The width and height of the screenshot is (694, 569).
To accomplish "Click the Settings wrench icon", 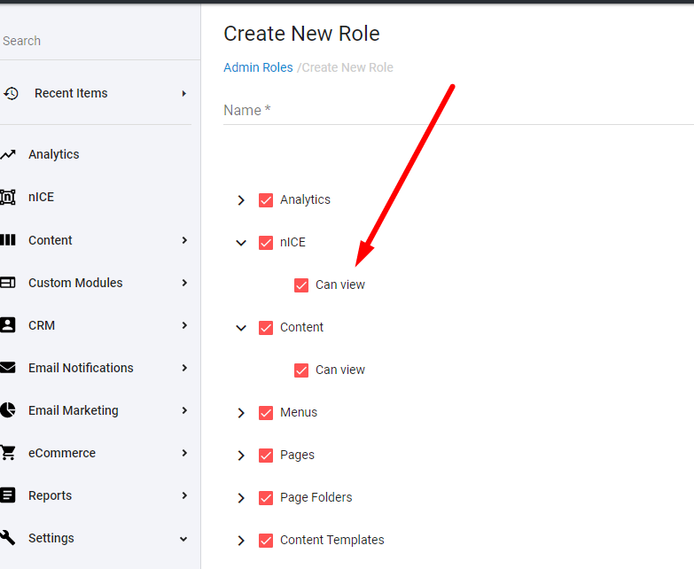I will 8,538.
